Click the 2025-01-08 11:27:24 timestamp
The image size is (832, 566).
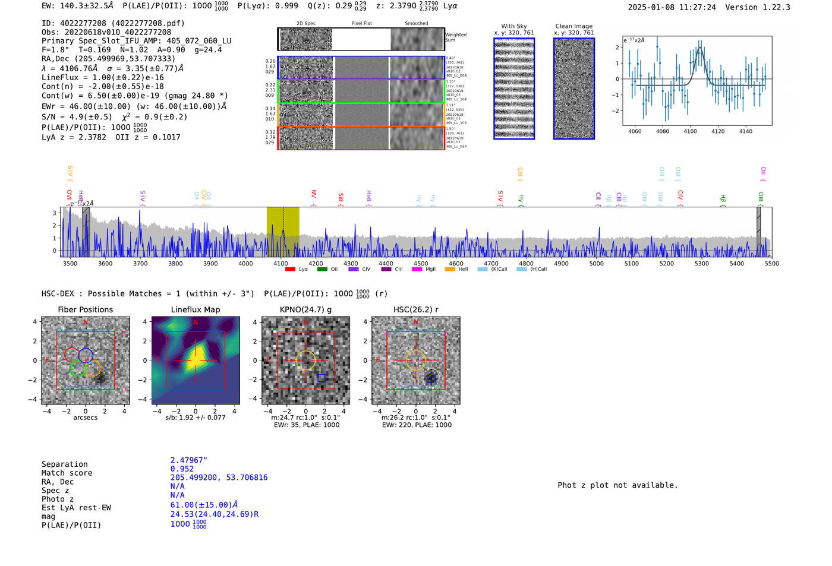672,7
